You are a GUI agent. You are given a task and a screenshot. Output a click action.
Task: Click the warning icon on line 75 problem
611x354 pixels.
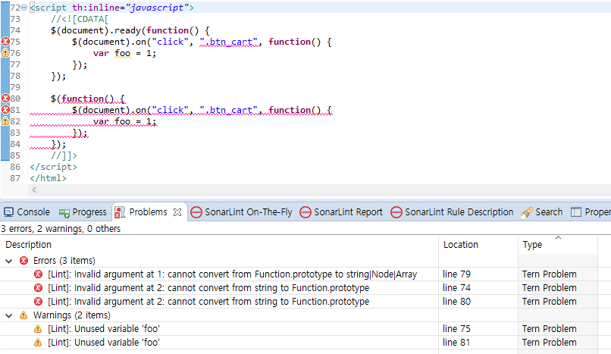tap(38, 329)
